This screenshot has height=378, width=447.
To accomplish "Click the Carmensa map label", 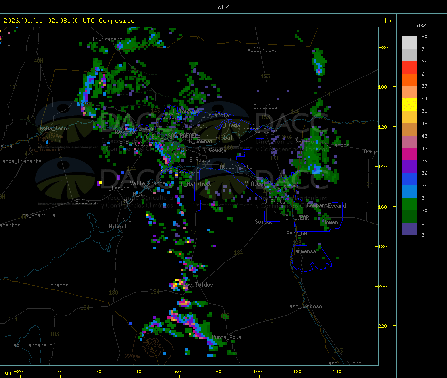I will click(x=304, y=251).
